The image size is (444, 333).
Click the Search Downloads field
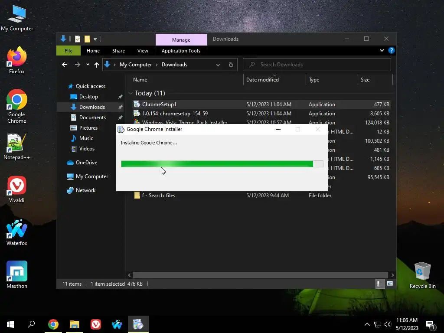click(317, 65)
